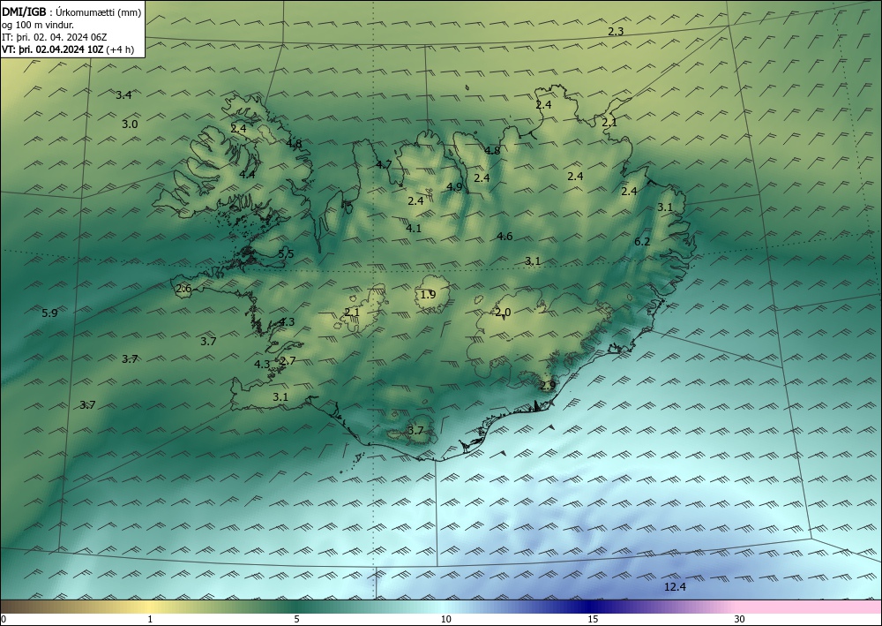The width and height of the screenshot is (882, 626).
Task: Click the 4.4 value in the Westfjords
Action: pyautogui.click(x=247, y=175)
